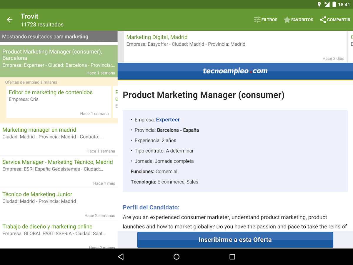Open the Experteer company link

[168, 120]
